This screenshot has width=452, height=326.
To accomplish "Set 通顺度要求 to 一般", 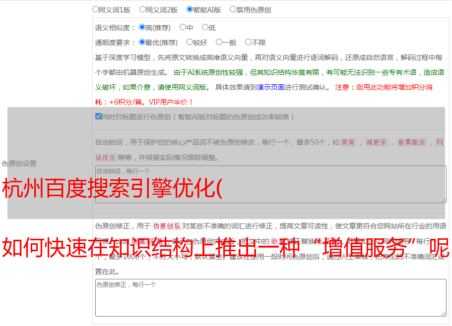I will point(219,42).
